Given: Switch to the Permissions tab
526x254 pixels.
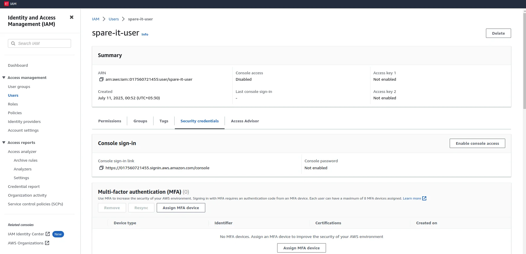Looking at the screenshot, I should pyautogui.click(x=110, y=121).
